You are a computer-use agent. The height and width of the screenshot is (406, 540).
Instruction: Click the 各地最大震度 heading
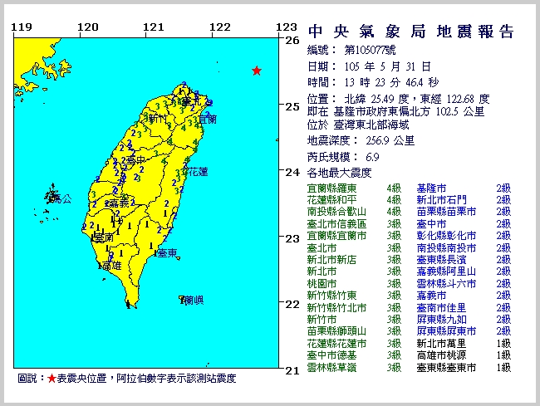(x=339, y=173)
